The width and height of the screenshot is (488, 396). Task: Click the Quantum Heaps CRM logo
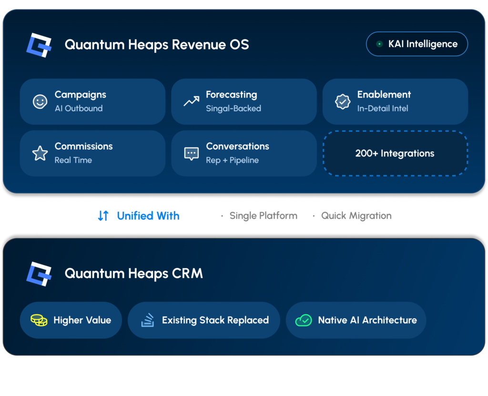(39, 274)
